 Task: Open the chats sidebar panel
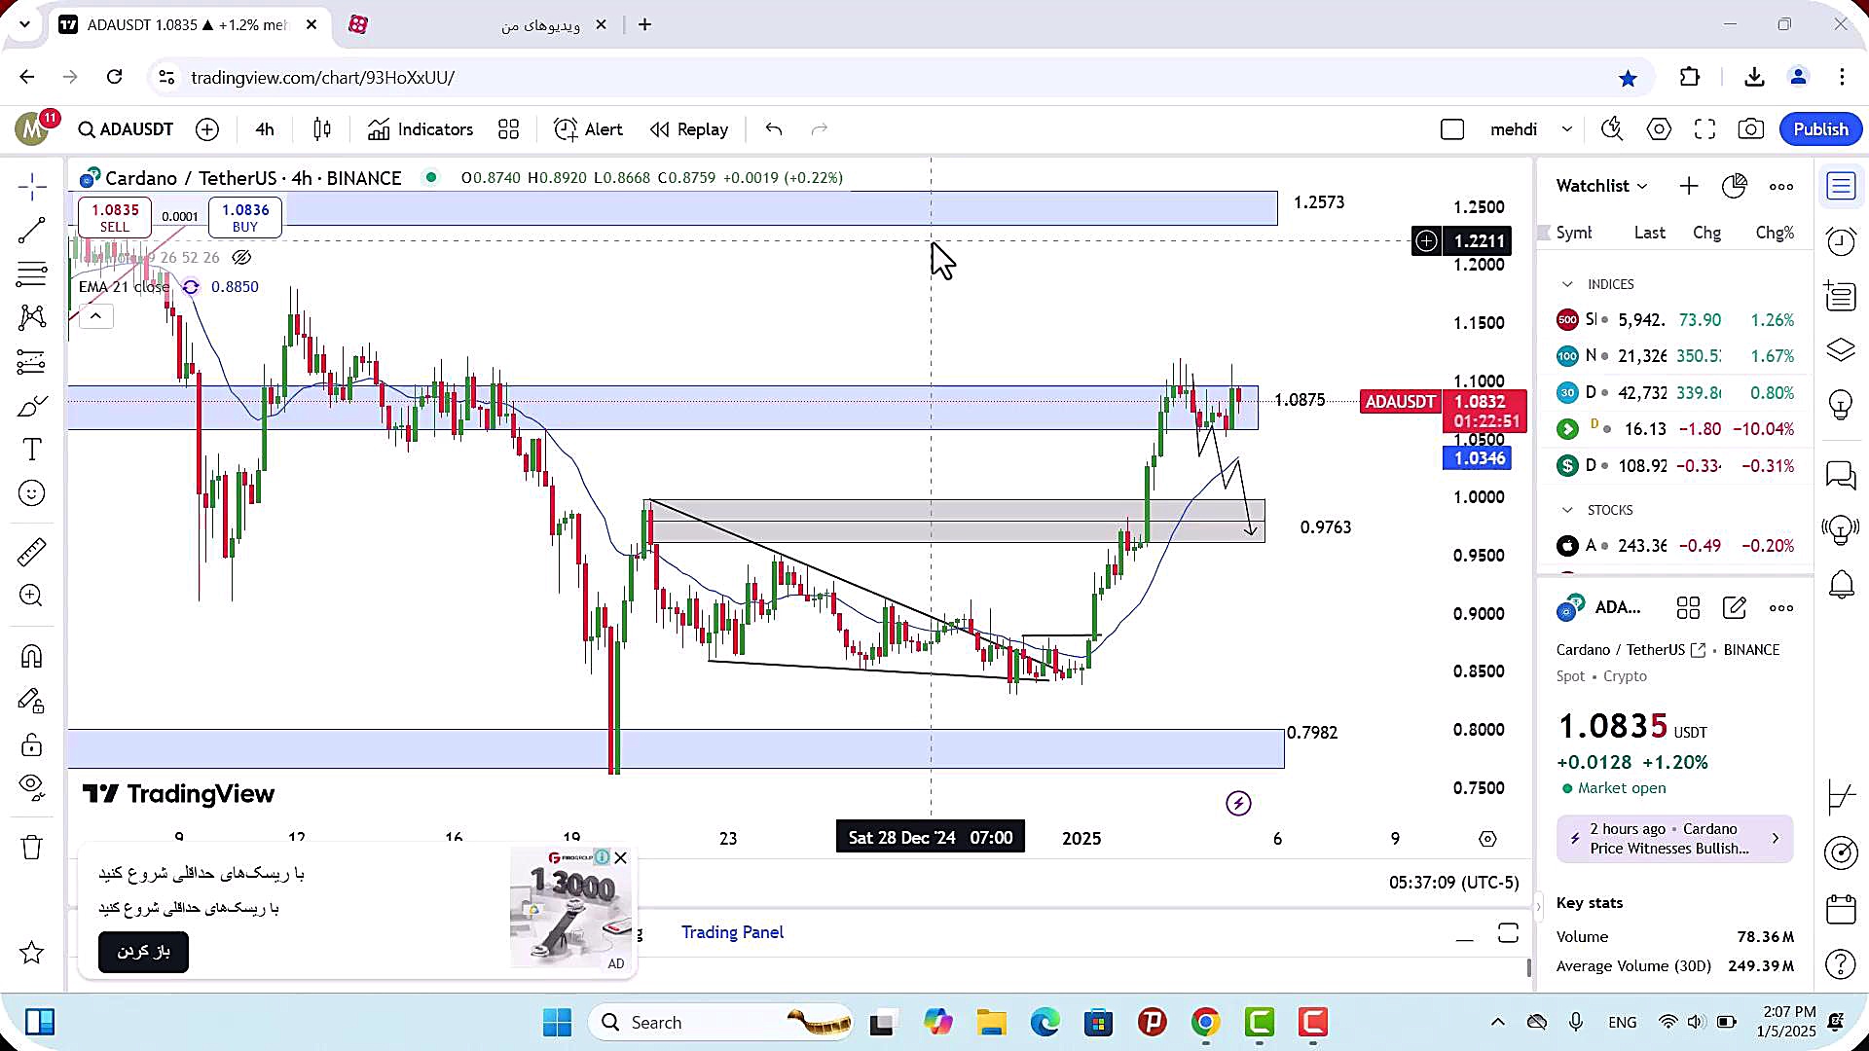point(1841,475)
